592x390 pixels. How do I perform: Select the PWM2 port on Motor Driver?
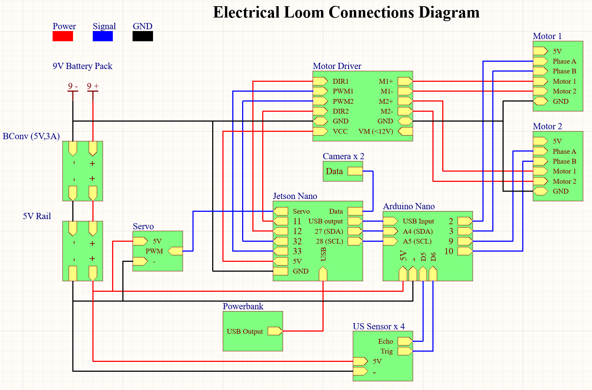(320, 101)
